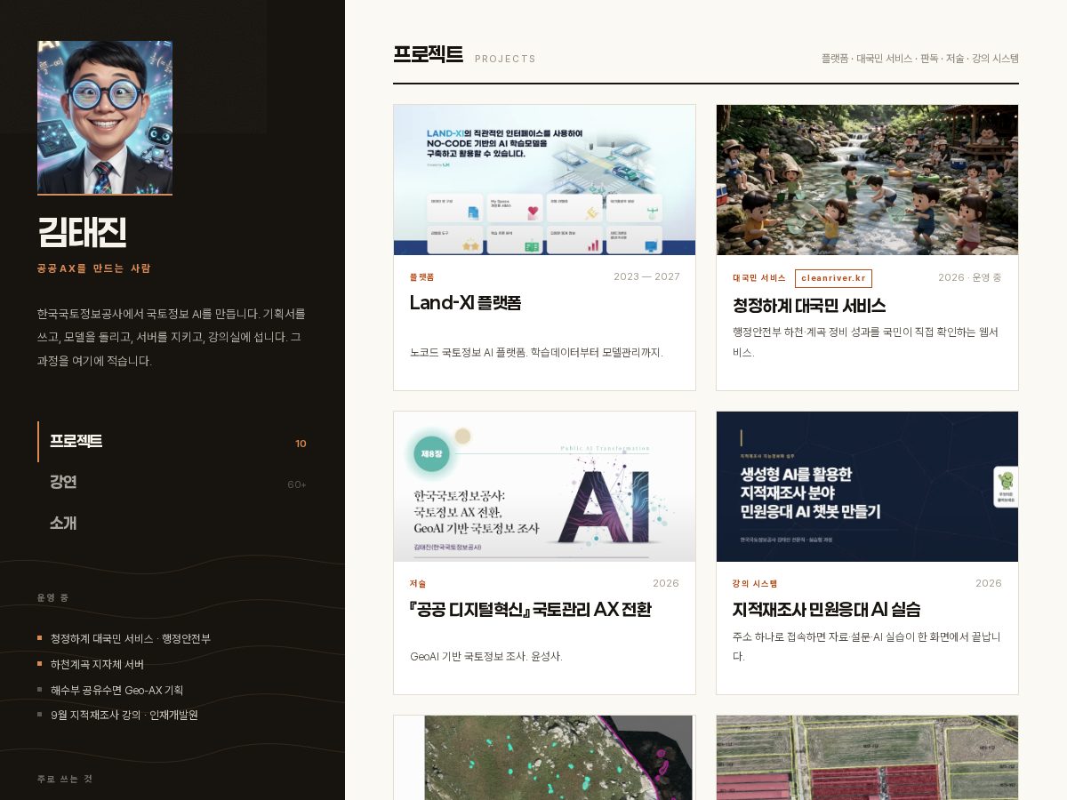The width and height of the screenshot is (1067, 800).
Task: Open the 청정하계 대국민 서비스 thumbnail image
Action: (867, 180)
